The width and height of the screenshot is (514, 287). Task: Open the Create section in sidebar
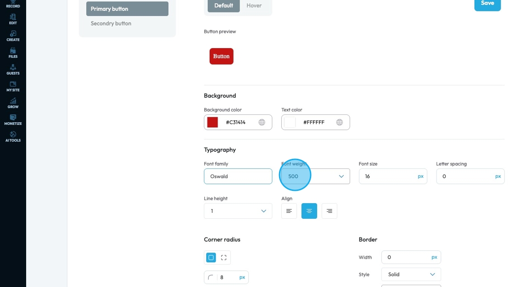pos(13,36)
